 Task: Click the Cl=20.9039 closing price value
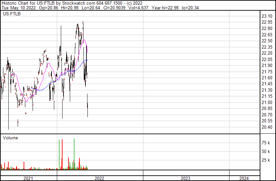114,8
